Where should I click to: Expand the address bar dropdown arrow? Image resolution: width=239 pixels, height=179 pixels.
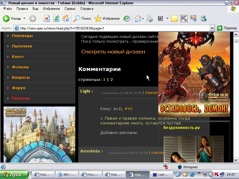pos(212,28)
